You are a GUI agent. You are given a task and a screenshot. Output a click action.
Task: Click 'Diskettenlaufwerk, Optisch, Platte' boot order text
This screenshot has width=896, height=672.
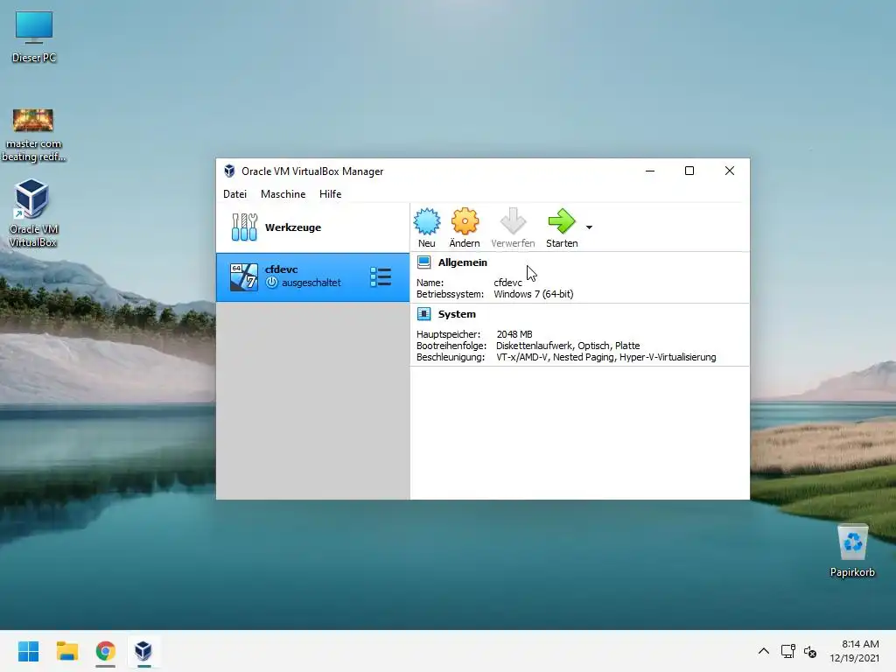(568, 346)
